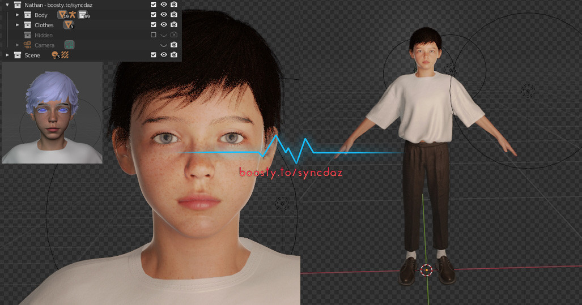Enable the Hidden collection checkbox
This screenshot has width=582, height=305.
click(x=154, y=35)
